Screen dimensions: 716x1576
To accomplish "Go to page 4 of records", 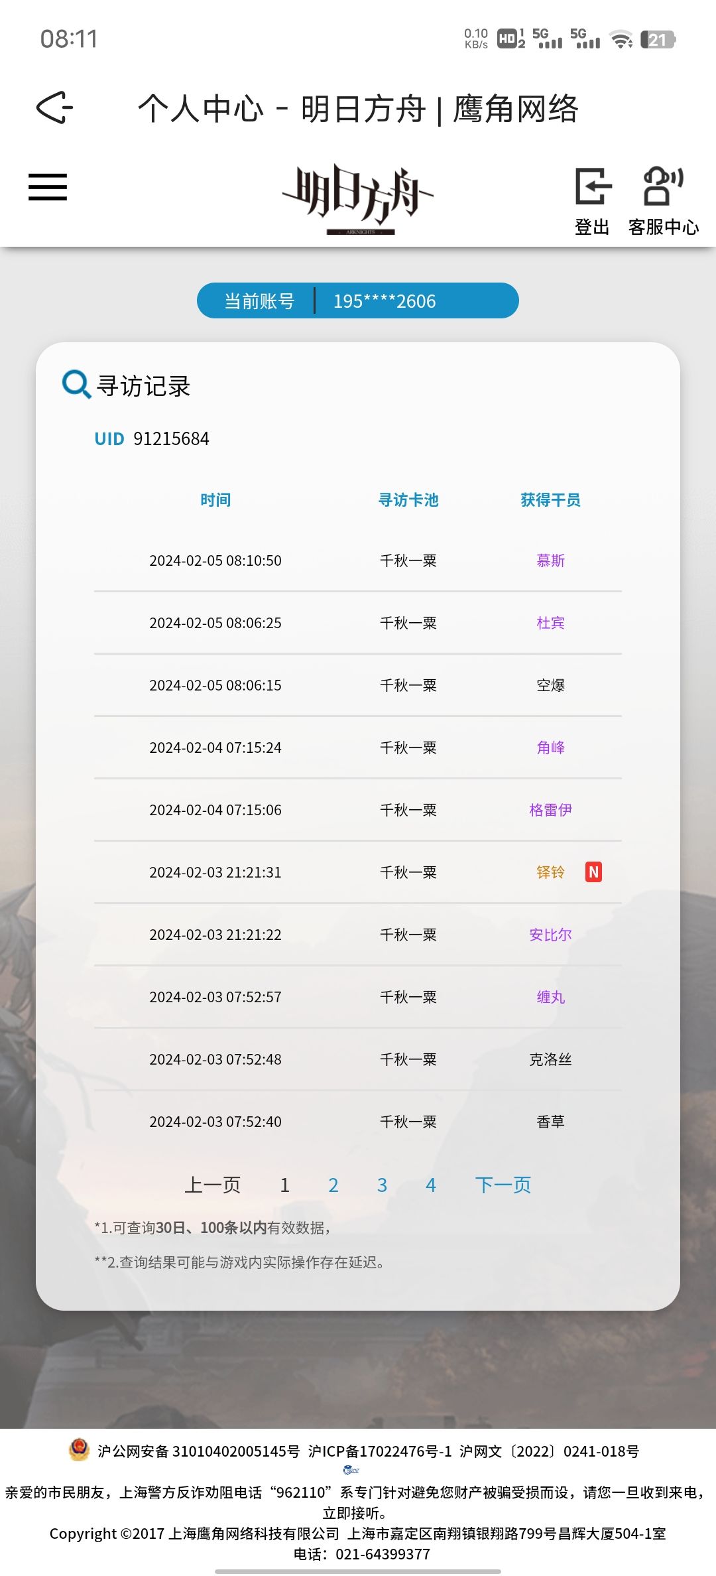I will [x=431, y=1185].
